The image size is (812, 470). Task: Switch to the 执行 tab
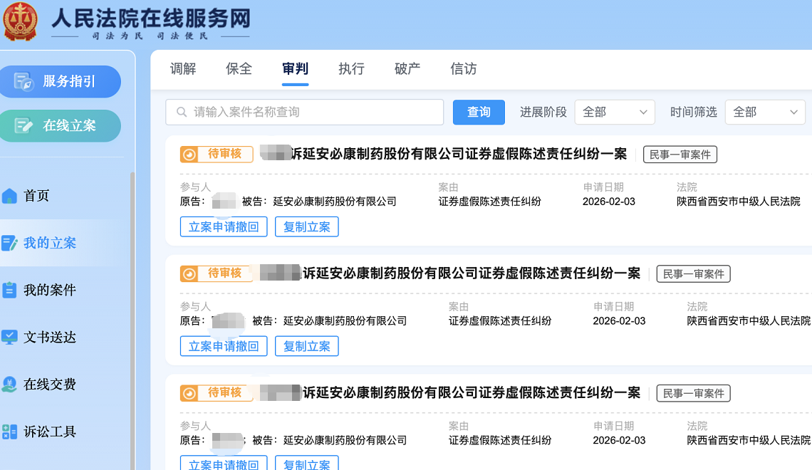351,69
